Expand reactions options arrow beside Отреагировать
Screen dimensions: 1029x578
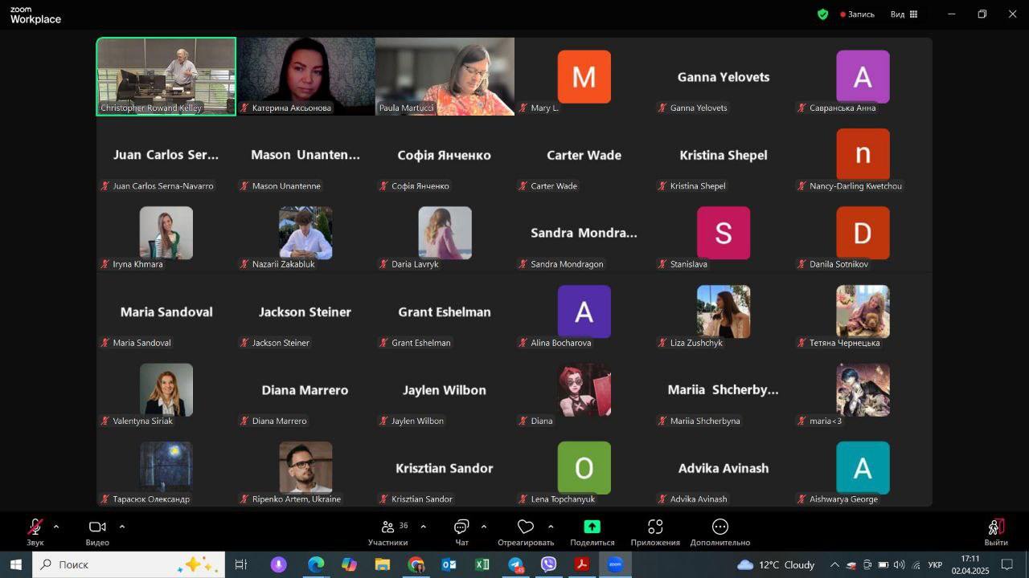551,527
